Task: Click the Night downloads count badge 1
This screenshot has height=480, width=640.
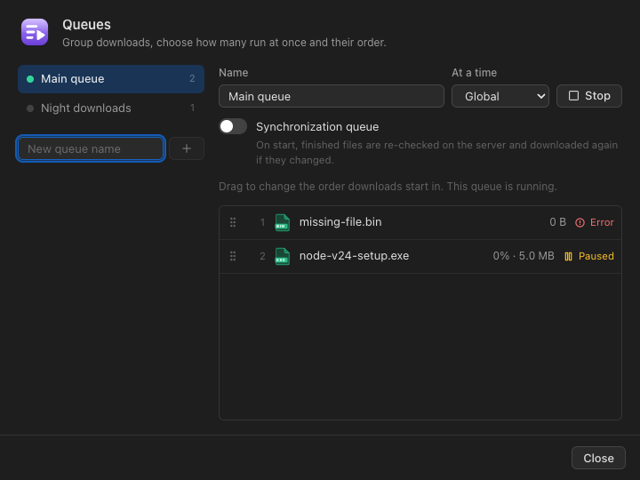Action: 193,108
